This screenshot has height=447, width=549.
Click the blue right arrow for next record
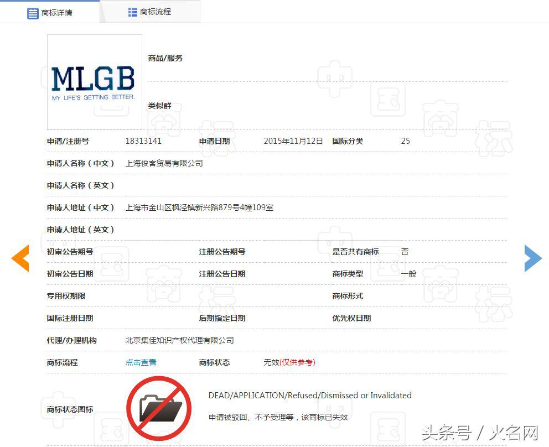tap(532, 258)
